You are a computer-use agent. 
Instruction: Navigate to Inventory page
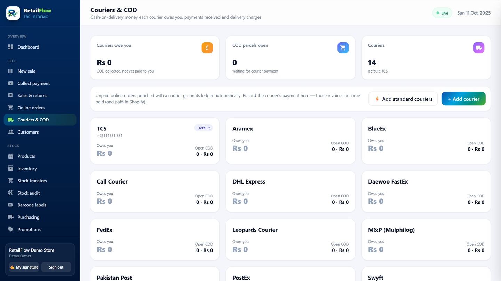pos(40,168)
